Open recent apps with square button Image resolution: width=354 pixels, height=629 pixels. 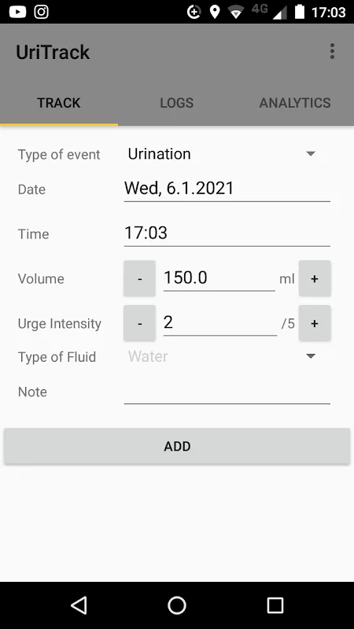(275, 605)
